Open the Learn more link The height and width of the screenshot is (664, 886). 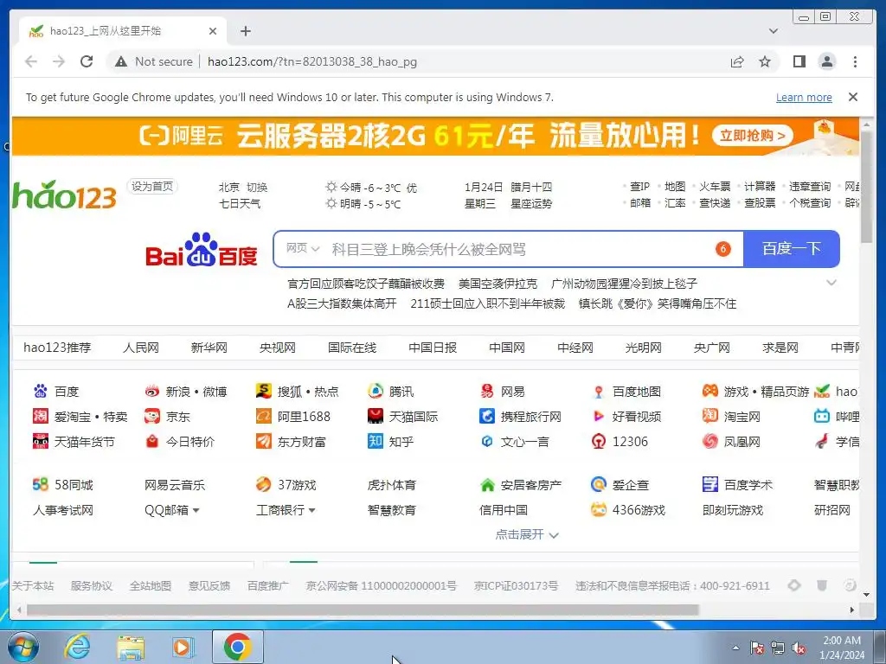(804, 97)
